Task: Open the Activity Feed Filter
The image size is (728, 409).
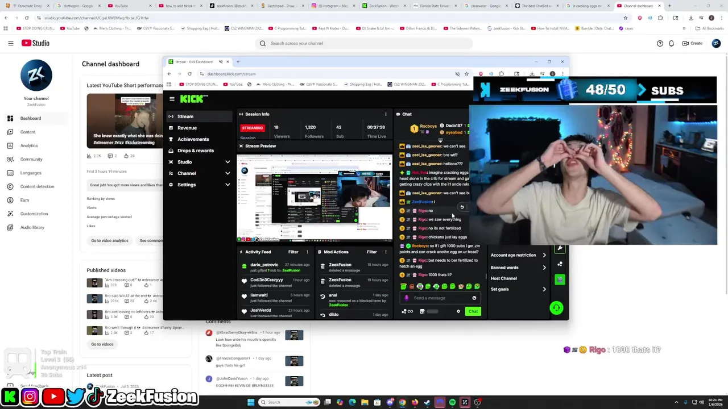Action: (x=293, y=252)
